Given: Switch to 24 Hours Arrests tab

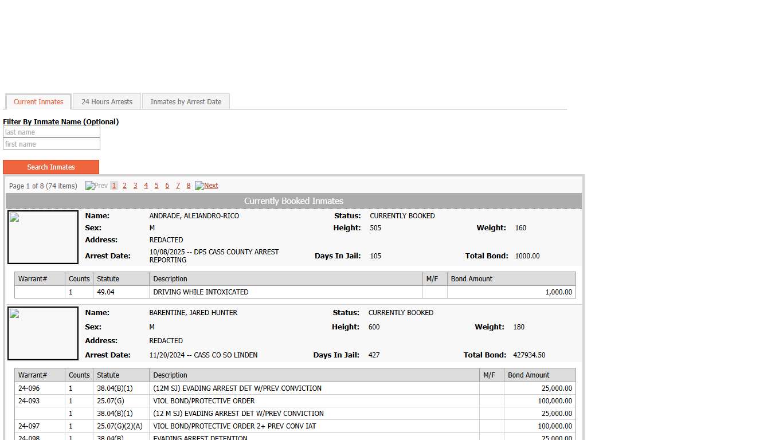Looking at the screenshot, I should (x=107, y=102).
